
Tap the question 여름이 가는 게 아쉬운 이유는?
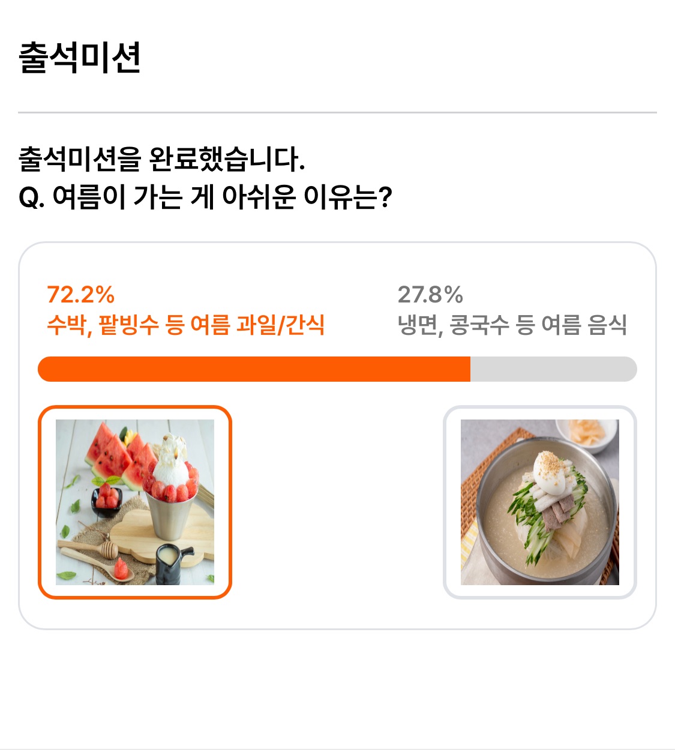click(x=205, y=196)
